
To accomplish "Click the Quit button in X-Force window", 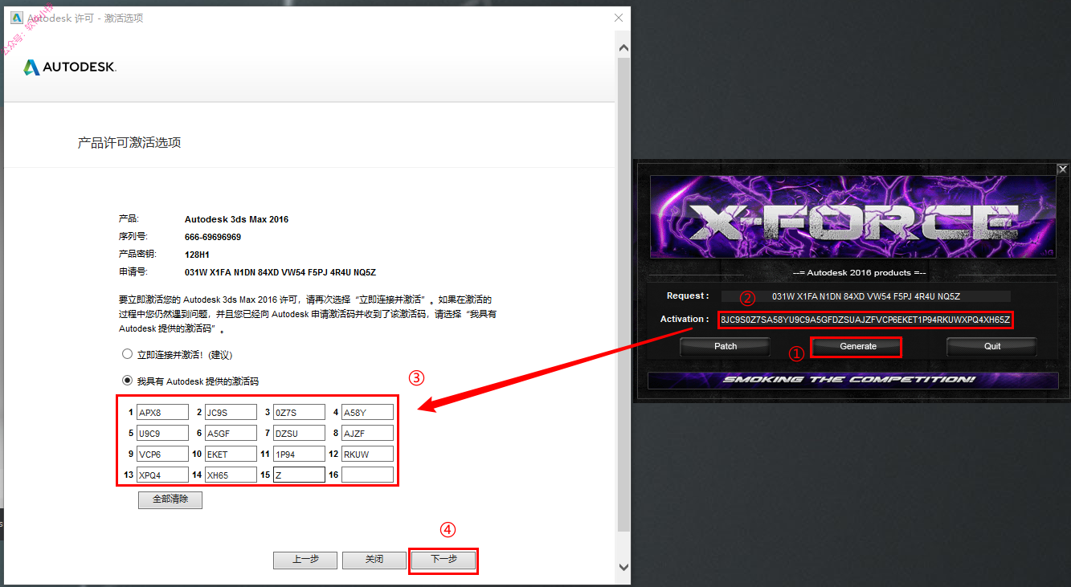I will click(x=992, y=346).
